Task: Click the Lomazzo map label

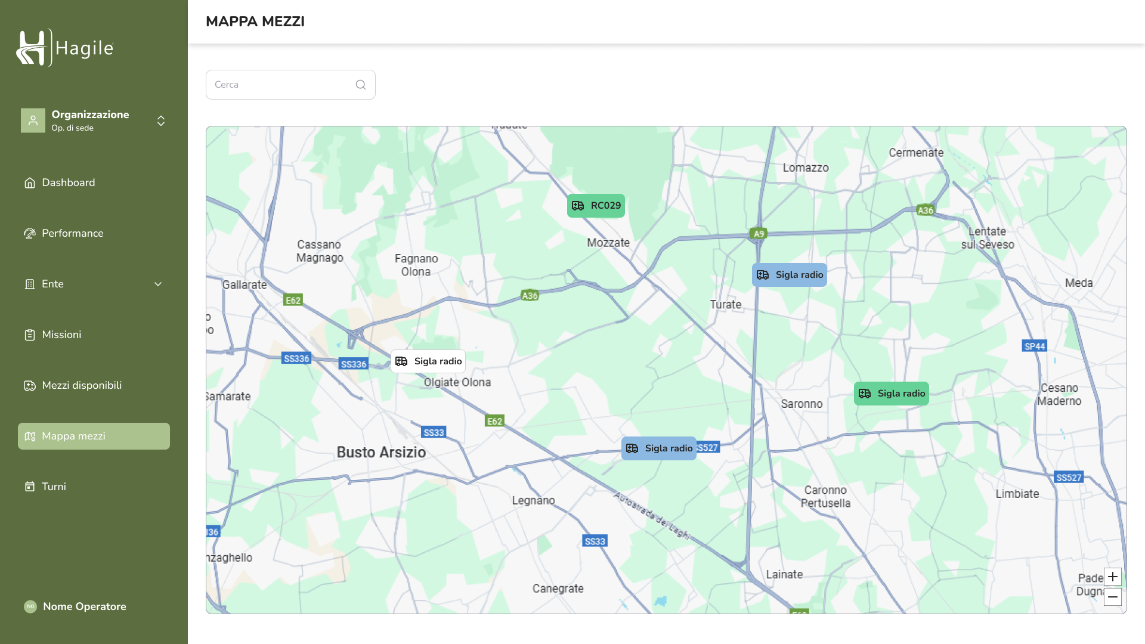Action: pyautogui.click(x=806, y=168)
